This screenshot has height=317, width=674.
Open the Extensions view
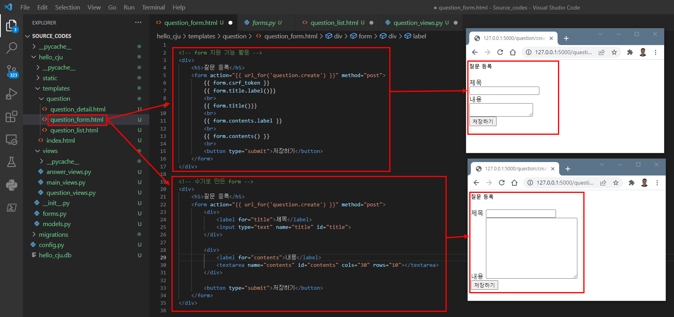pos(11,117)
